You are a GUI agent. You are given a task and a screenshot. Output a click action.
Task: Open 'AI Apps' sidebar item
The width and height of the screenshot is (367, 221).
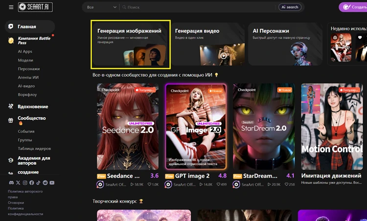coord(25,51)
